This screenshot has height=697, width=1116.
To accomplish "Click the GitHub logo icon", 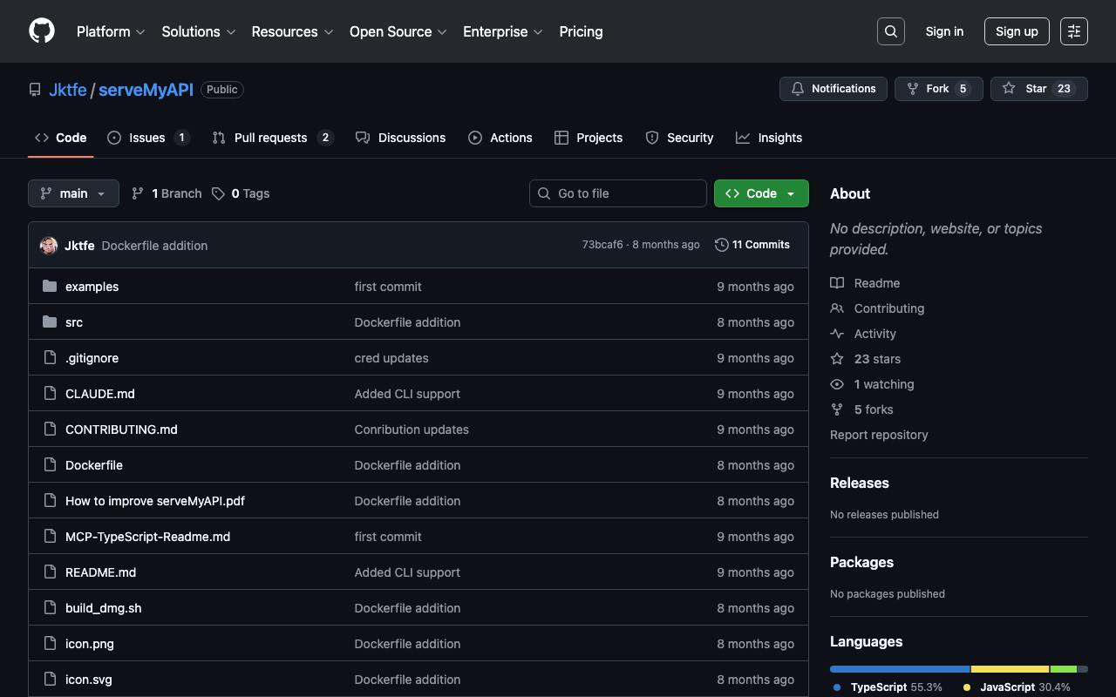I will click(x=42, y=31).
